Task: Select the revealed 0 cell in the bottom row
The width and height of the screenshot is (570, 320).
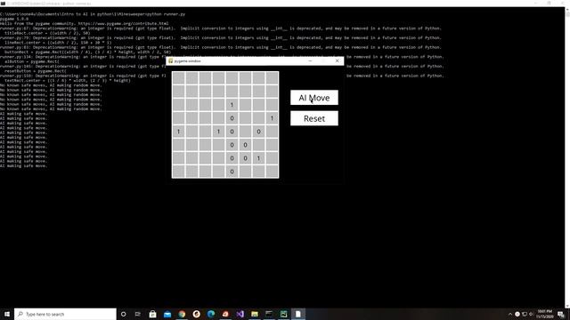Action: (x=232, y=172)
